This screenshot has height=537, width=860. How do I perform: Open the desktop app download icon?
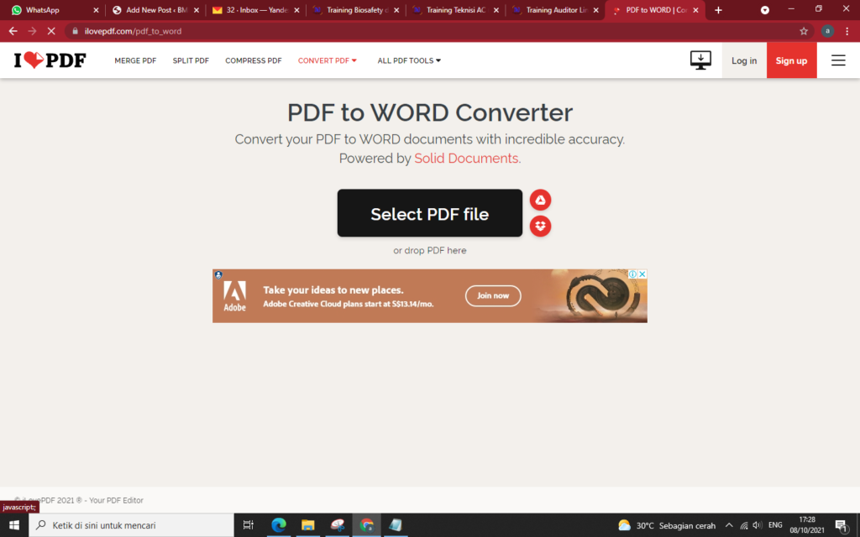(700, 60)
